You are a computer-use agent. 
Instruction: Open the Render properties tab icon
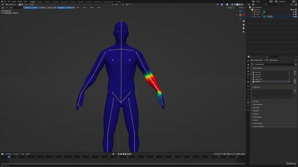tap(248, 65)
